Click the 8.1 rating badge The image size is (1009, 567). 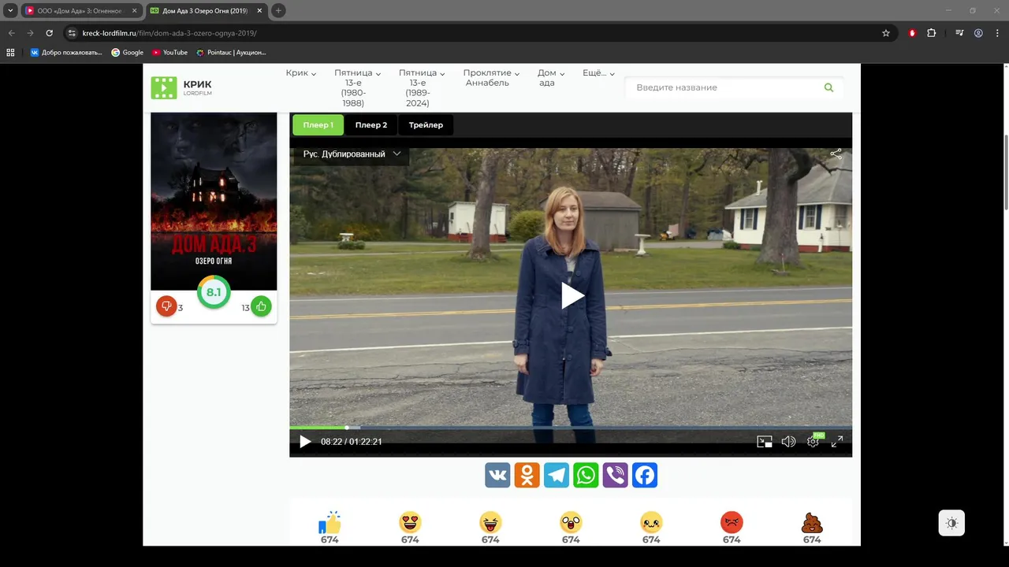tap(214, 292)
